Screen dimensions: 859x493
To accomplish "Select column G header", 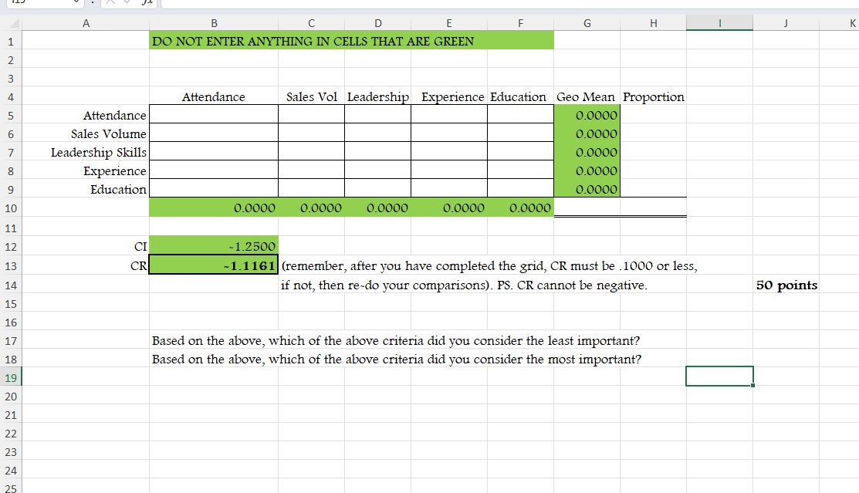I will coord(587,23).
